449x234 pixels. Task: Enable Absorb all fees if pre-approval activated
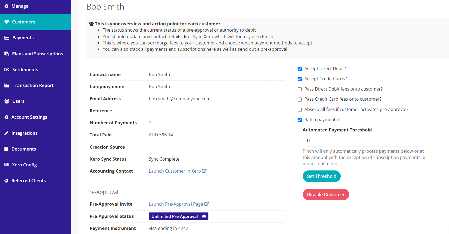coord(300,110)
